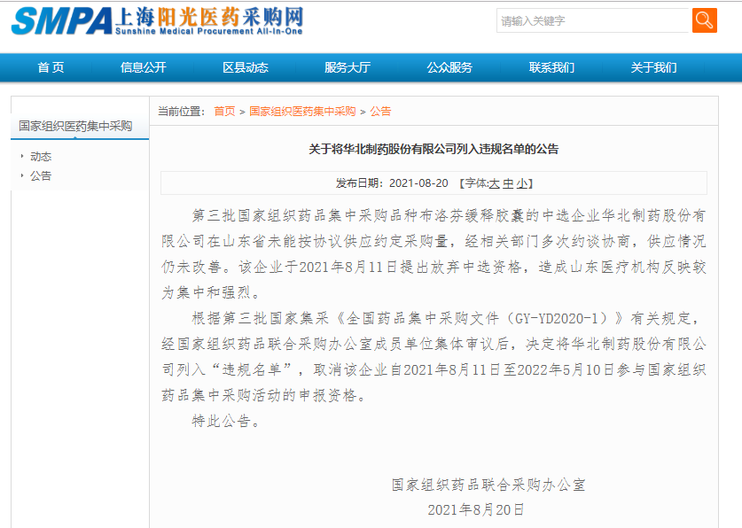This screenshot has height=528, width=742.
Task: Select 服务大厅 in the navigation bar
Action: (348, 67)
